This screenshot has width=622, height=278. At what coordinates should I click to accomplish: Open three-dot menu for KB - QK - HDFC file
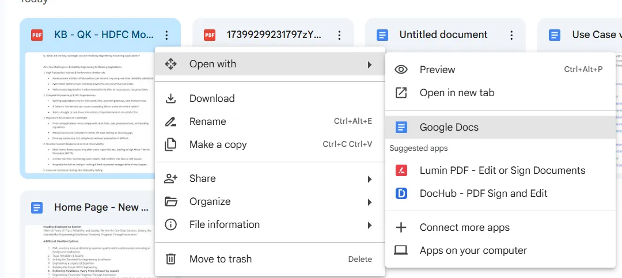coord(166,35)
